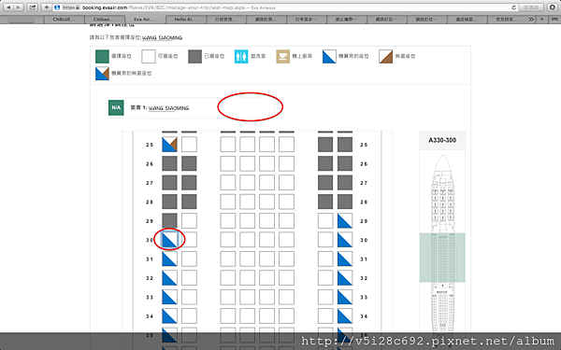Choose the blue wing seat at right of row 34

[x=345, y=316]
